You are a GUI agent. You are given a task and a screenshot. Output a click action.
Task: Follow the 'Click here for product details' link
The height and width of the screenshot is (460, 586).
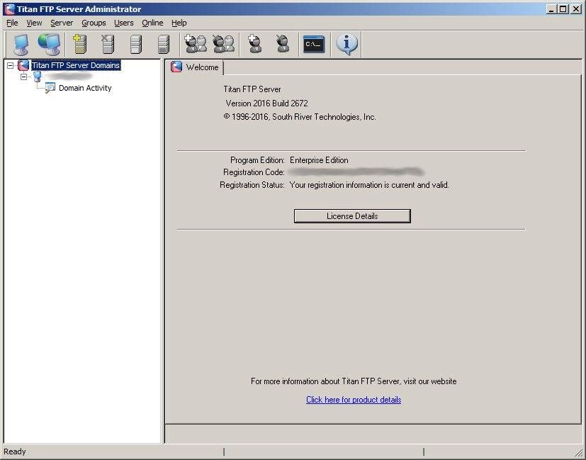pyautogui.click(x=354, y=400)
